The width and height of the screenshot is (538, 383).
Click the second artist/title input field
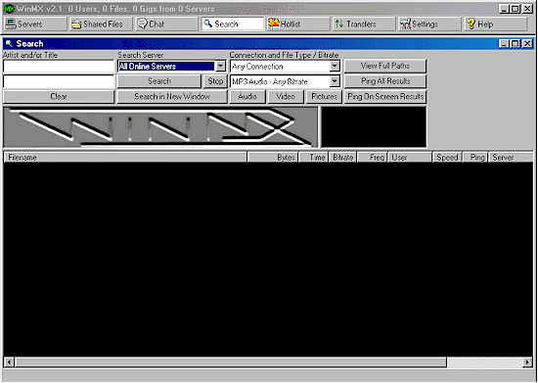click(59, 81)
